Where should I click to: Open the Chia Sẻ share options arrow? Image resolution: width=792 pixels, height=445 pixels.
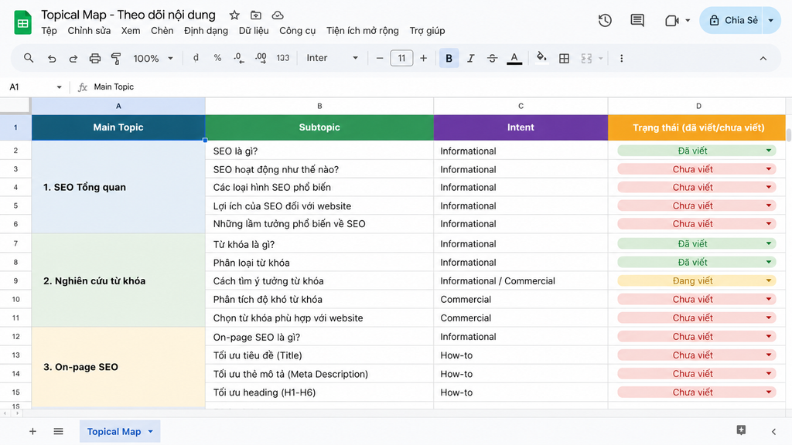coord(771,21)
